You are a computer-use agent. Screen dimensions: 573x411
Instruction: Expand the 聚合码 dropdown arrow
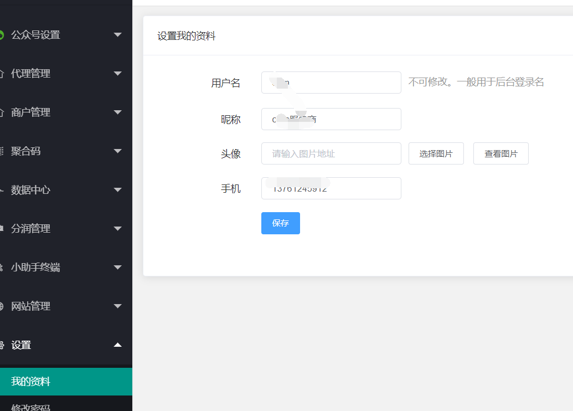[x=118, y=151]
